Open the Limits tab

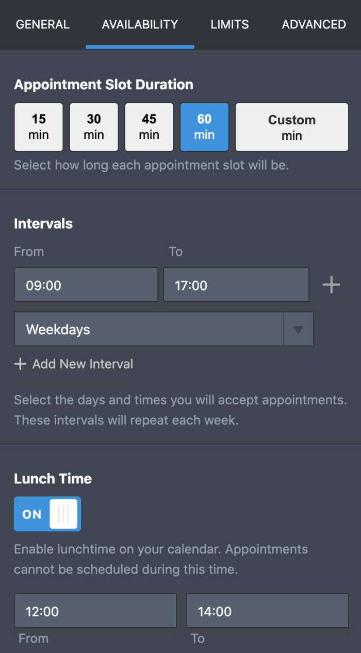pyautogui.click(x=229, y=24)
